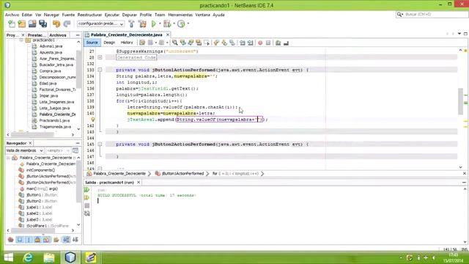Click the uncomment lines icon in editor toolbar

pyautogui.click(x=286, y=43)
